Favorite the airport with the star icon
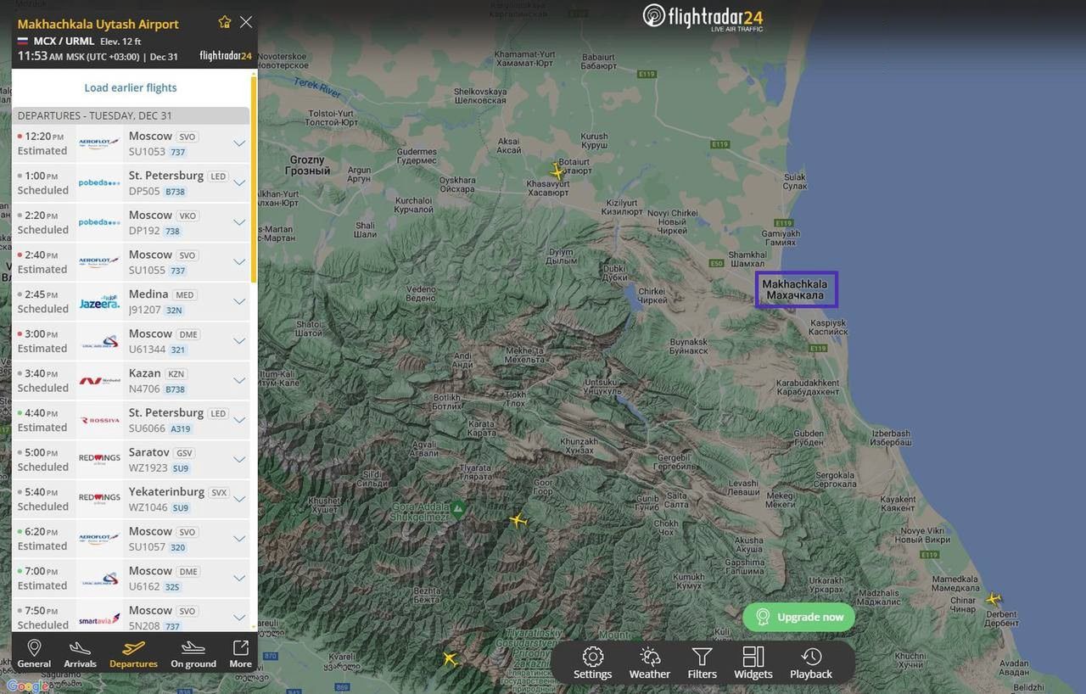The height and width of the screenshot is (694, 1086). (225, 22)
